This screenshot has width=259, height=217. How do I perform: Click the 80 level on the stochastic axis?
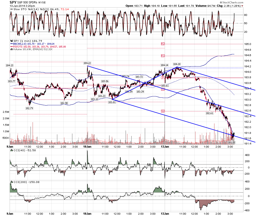pyautogui.click(x=245, y=15)
